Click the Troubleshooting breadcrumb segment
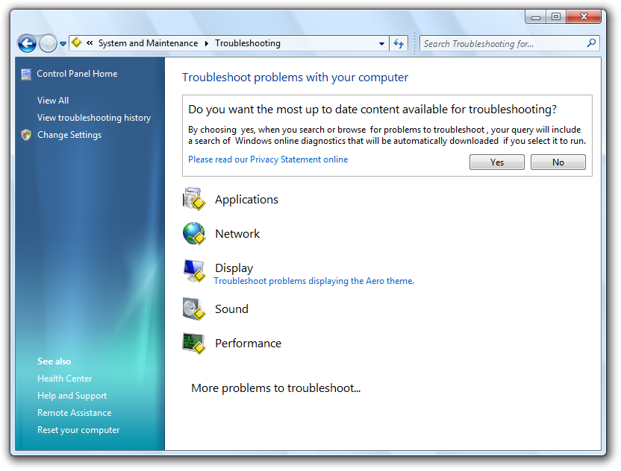 (x=248, y=43)
